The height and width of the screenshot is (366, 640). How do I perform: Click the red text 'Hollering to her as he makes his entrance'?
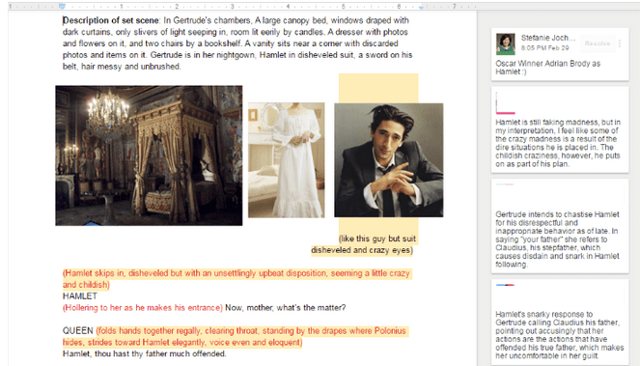(143, 308)
